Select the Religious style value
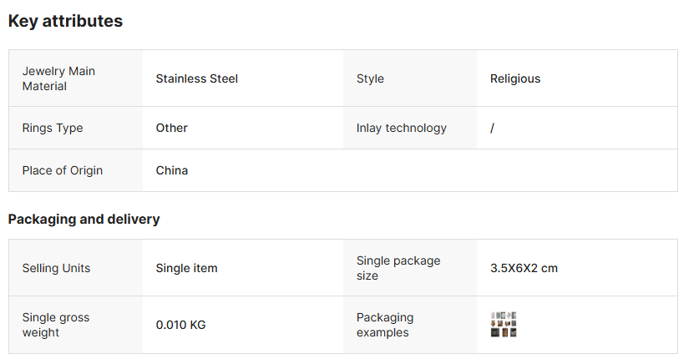The image size is (684, 364). [x=515, y=78]
